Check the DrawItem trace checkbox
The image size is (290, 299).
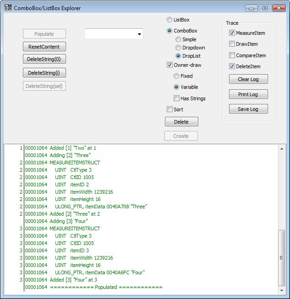232,44
